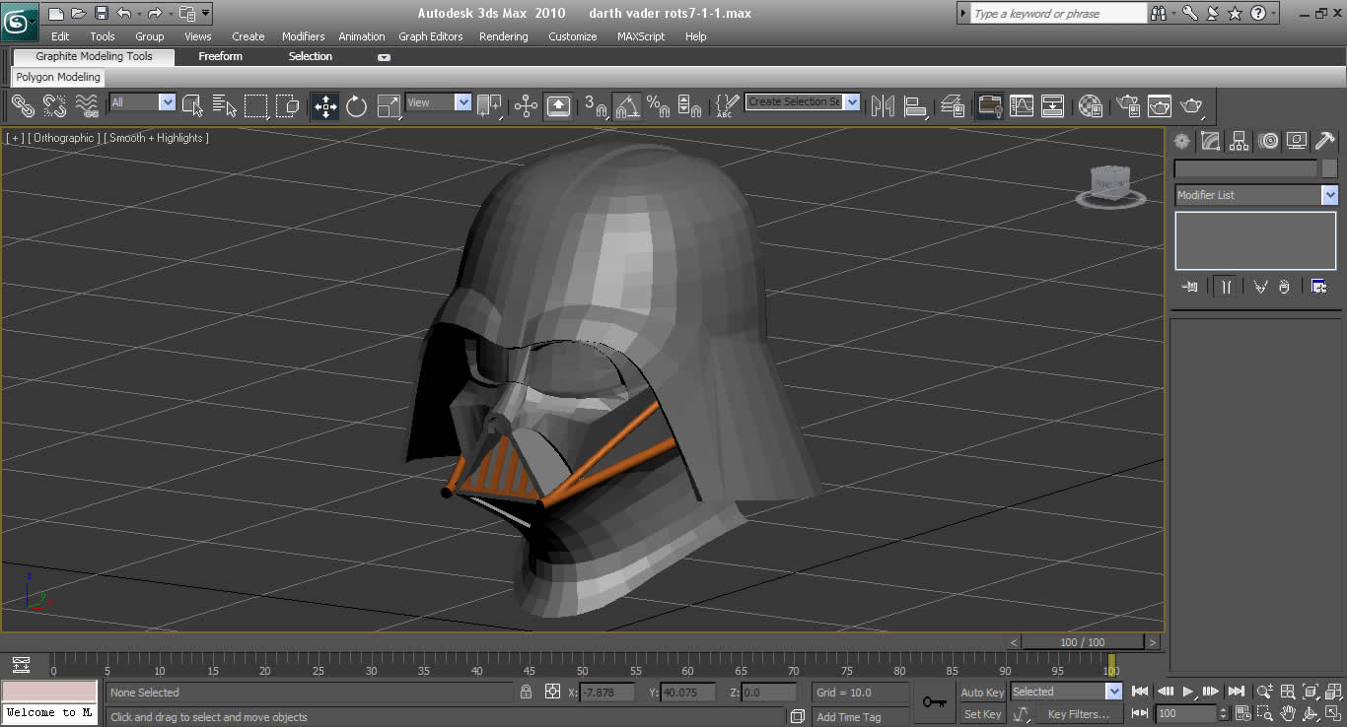Open Select by Name dialog
This screenshot has height=727, width=1347.
pyautogui.click(x=225, y=105)
